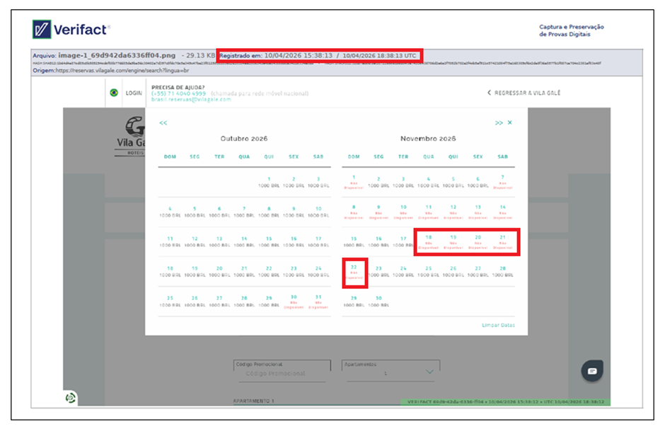Image resolution: width=665 pixels, height=436 pixels.
Task: Click Limpar Datas link
Action: click(x=498, y=326)
